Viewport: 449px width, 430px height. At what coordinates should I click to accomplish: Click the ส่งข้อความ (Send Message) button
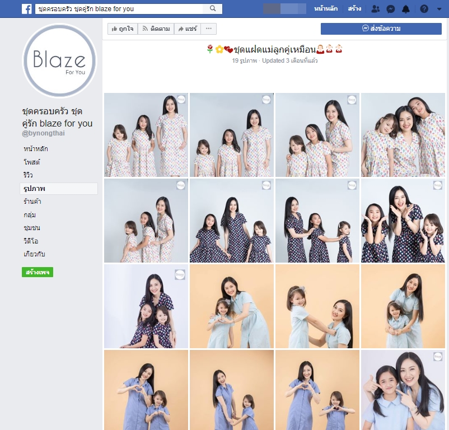(x=381, y=29)
